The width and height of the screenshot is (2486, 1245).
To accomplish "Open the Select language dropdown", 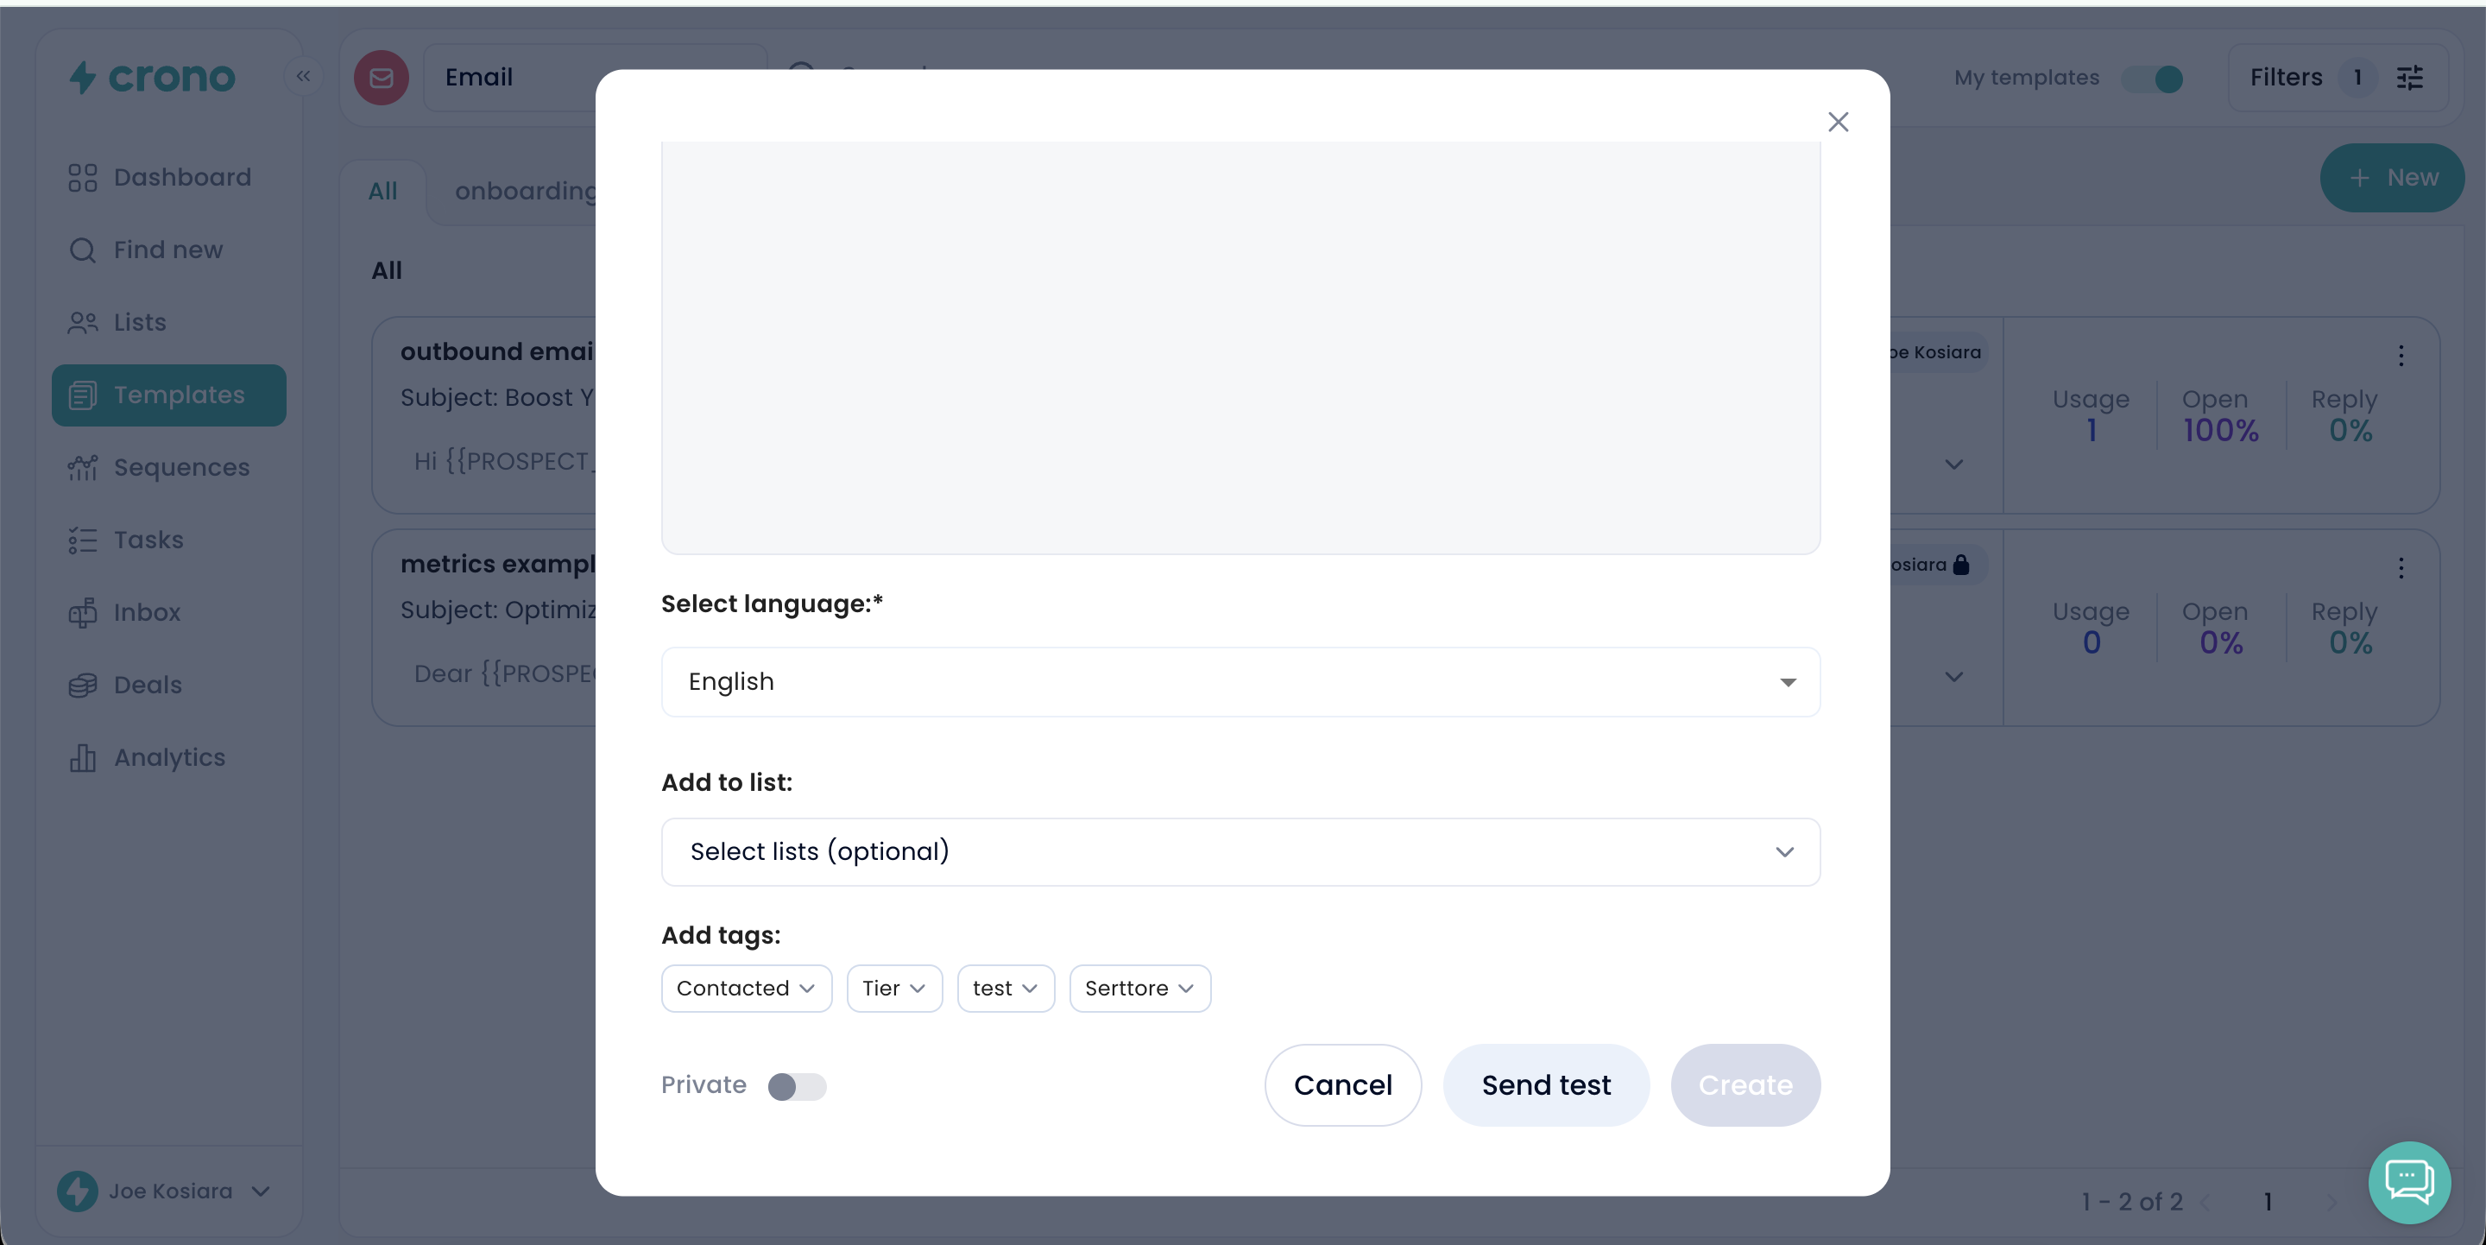I will point(1240,681).
